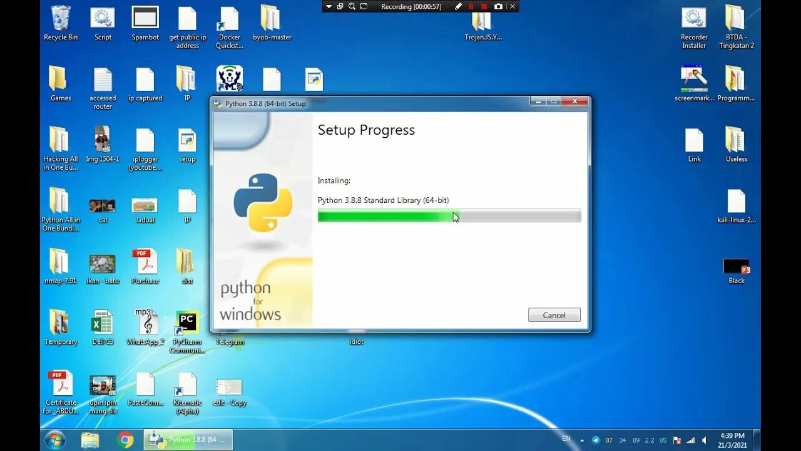Select the screenmark desktop icon
Screen dimensions: 801x451
694,84
